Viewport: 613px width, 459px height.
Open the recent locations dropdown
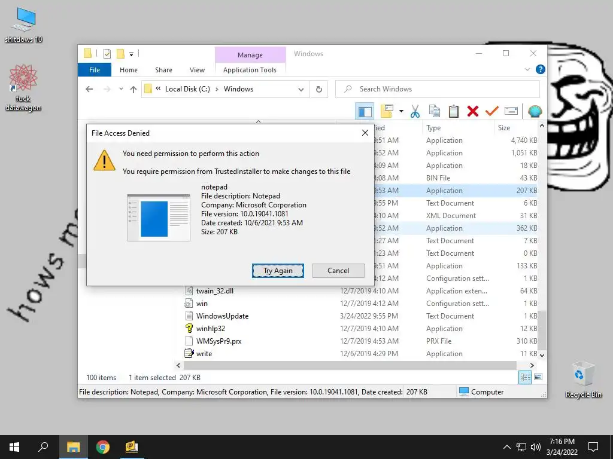click(121, 89)
